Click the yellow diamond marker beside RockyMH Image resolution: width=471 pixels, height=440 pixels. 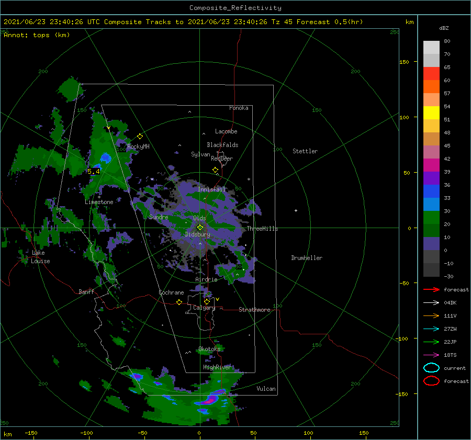pos(140,137)
